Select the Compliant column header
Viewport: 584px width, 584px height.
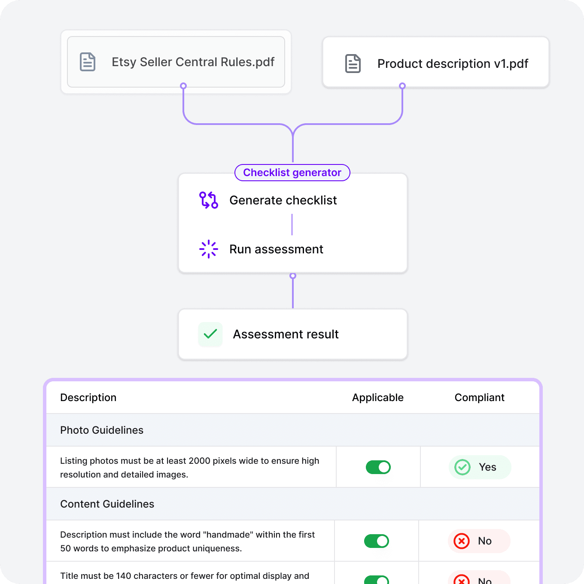point(480,397)
